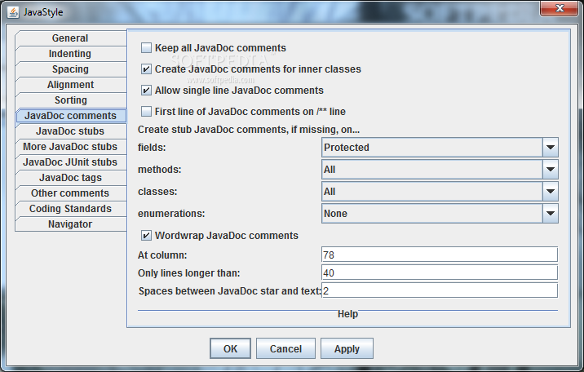Open the JavaDoc tags tab
The height and width of the screenshot is (372, 584).
click(x=70, y=178)
